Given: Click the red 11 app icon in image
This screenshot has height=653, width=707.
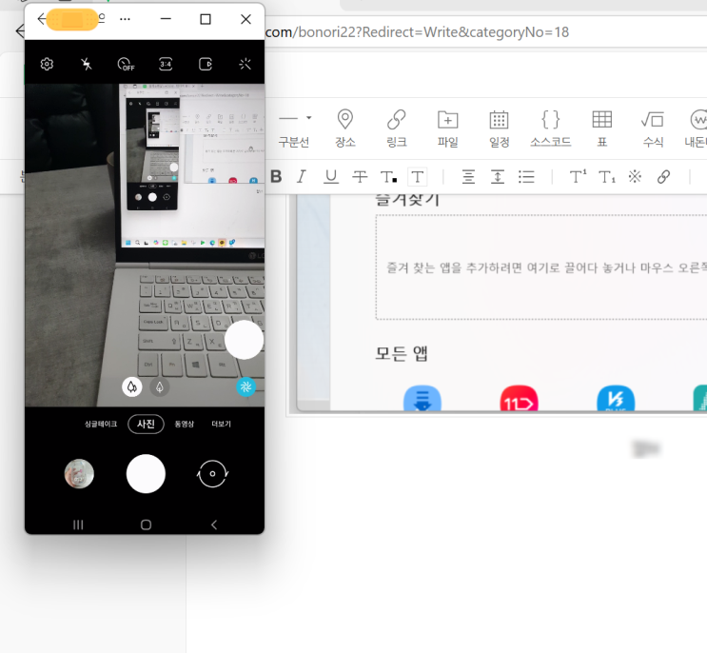Looking at the screenshot, I should (519, 398).
